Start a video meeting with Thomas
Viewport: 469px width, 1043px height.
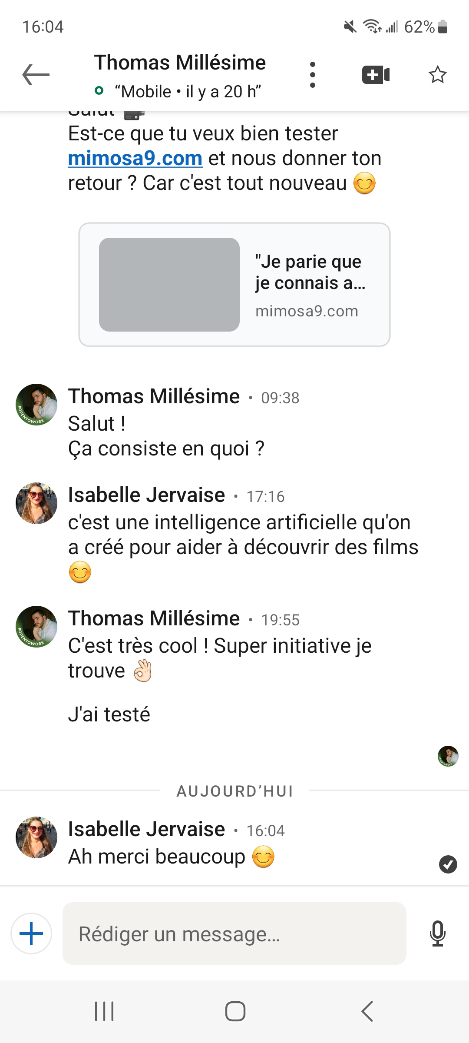(376, 75)
